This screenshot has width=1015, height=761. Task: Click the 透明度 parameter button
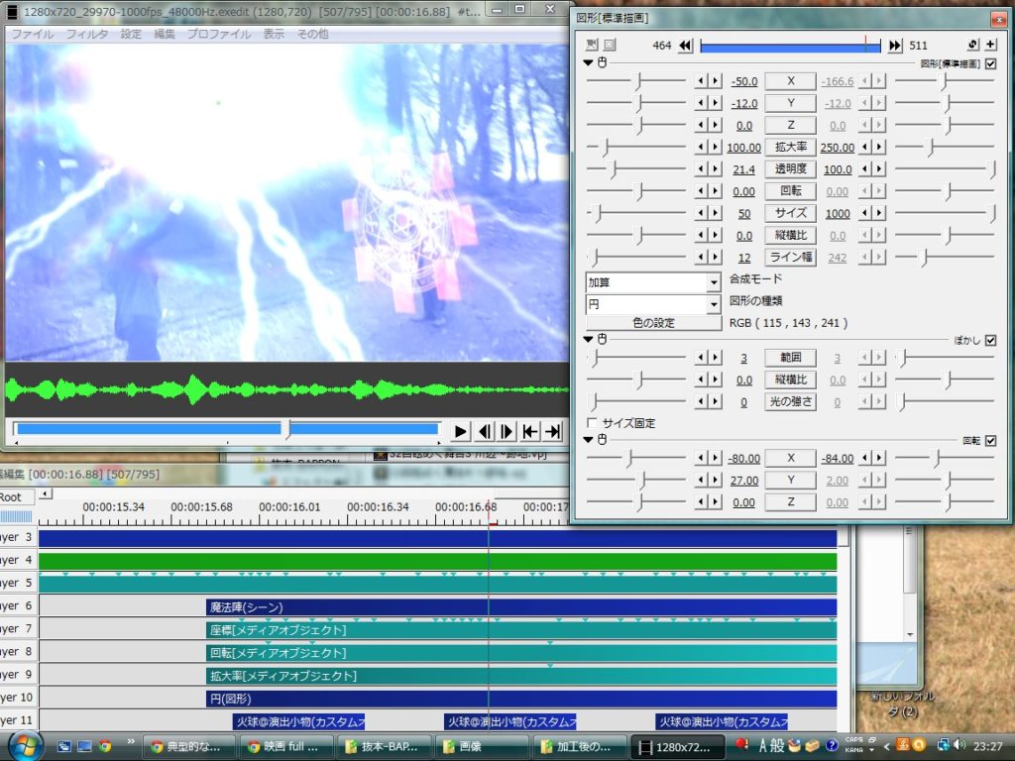click(x=790, y=168)
